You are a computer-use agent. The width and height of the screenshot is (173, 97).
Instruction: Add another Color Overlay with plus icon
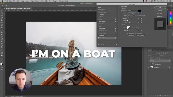[115, 29]
